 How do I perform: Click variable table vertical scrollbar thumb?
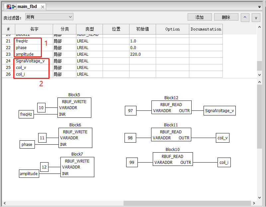[x=259, y=66]
